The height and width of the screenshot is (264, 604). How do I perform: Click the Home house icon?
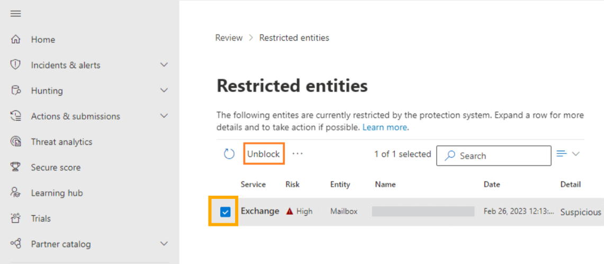[15, 40]
